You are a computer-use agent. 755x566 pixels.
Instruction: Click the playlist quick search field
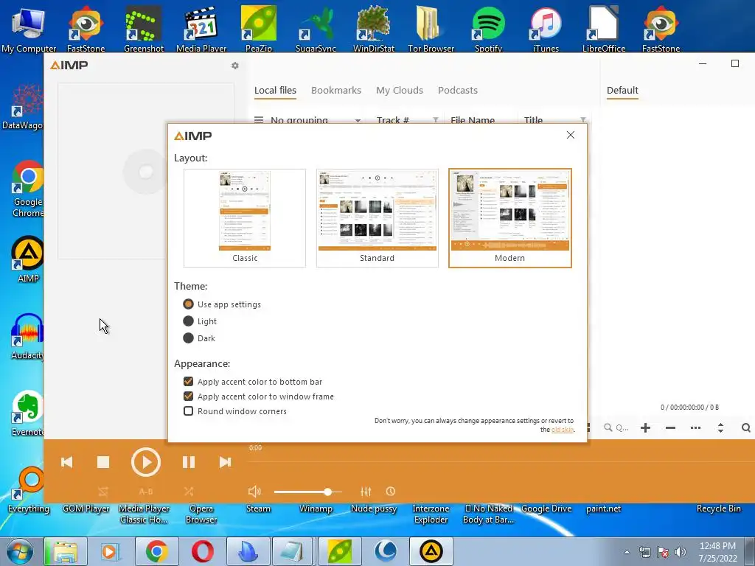(617, 428)
